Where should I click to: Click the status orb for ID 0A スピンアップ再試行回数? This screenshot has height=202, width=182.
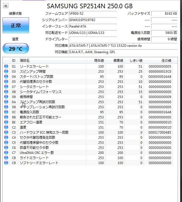[x=6, y=102]
